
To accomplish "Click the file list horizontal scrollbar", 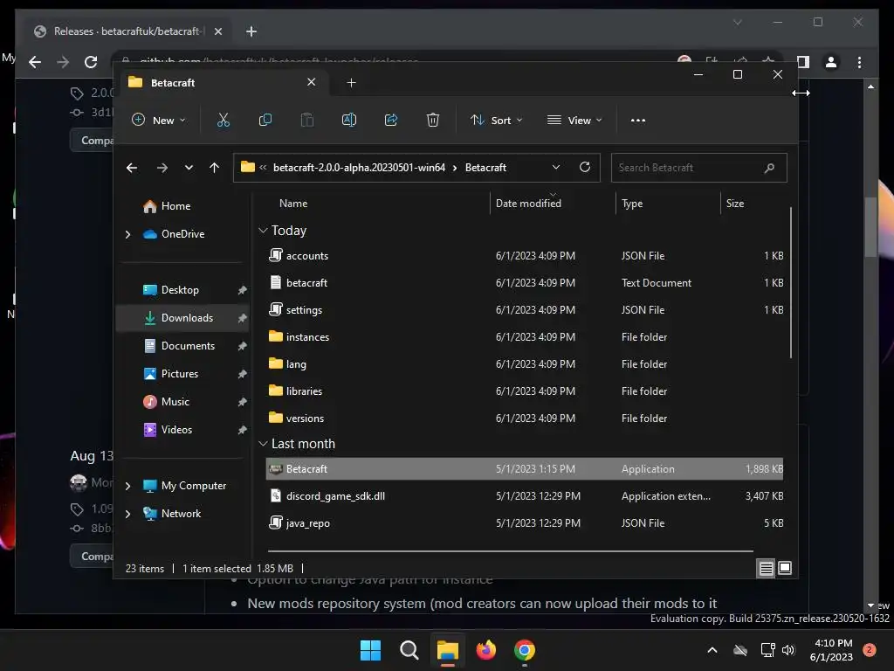I will [x=510, y=551].
